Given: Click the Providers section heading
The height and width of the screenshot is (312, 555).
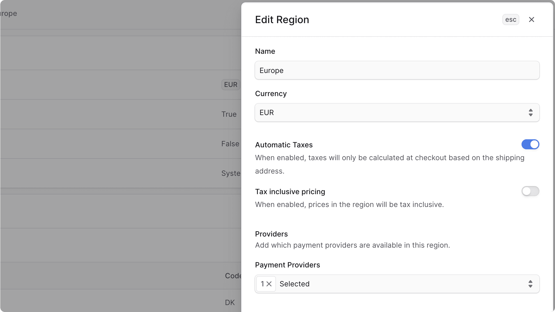Looking at the screenshot, I should 271,234.
